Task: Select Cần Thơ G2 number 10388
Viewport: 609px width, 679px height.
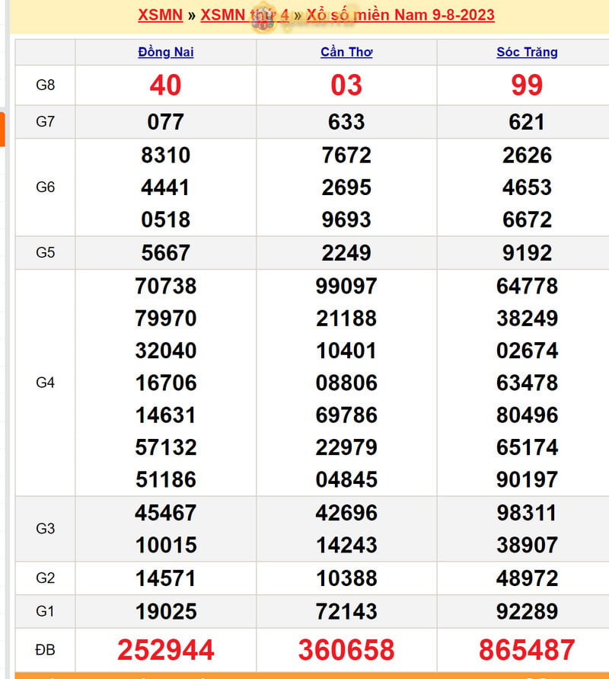Action: click(346, 578)
